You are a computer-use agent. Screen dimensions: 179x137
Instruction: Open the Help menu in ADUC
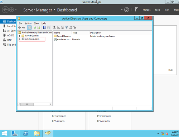(44, 23)
